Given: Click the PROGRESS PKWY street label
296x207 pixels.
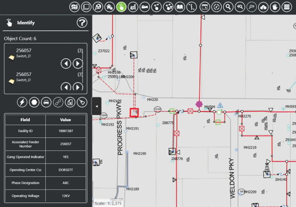Looking at the screenshot, I should click(x=120, y=128).
